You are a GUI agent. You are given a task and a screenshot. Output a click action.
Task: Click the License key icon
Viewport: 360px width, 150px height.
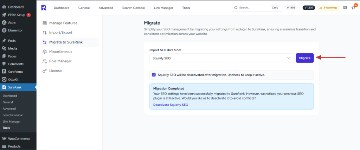point(45,71)
